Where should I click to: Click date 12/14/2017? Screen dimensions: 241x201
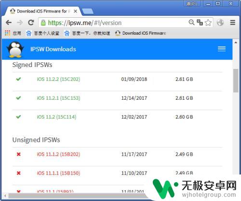[x=134, y=98]
